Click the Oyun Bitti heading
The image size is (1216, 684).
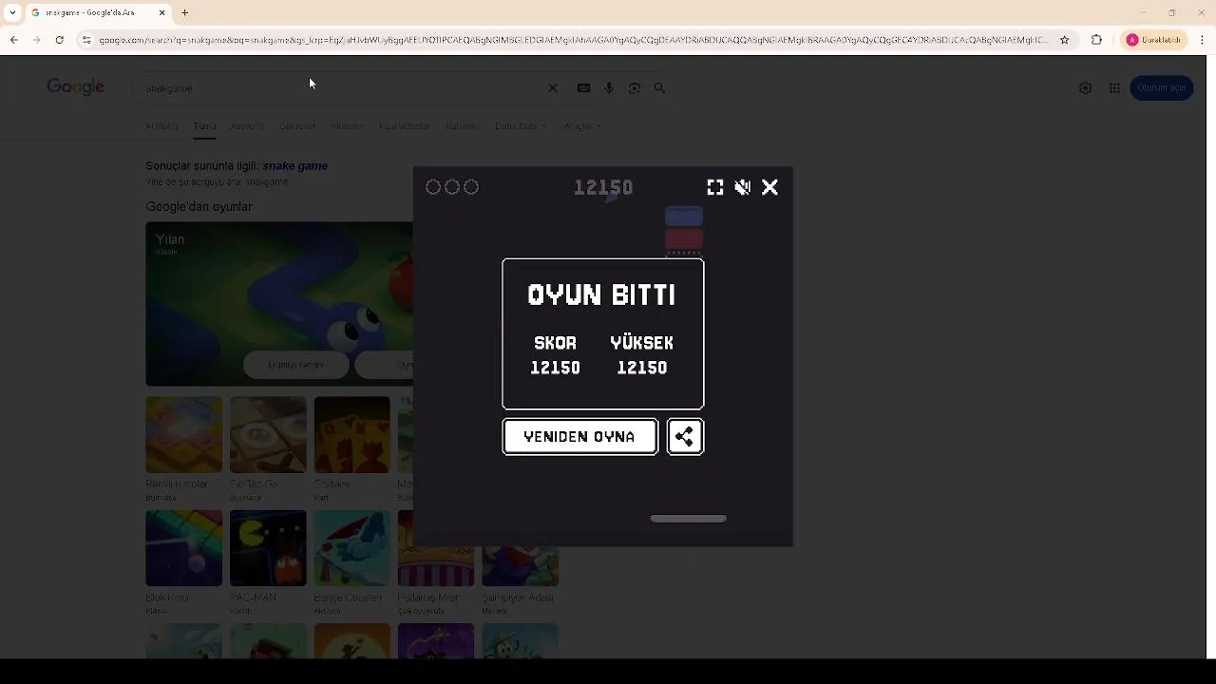coord(602,294)
